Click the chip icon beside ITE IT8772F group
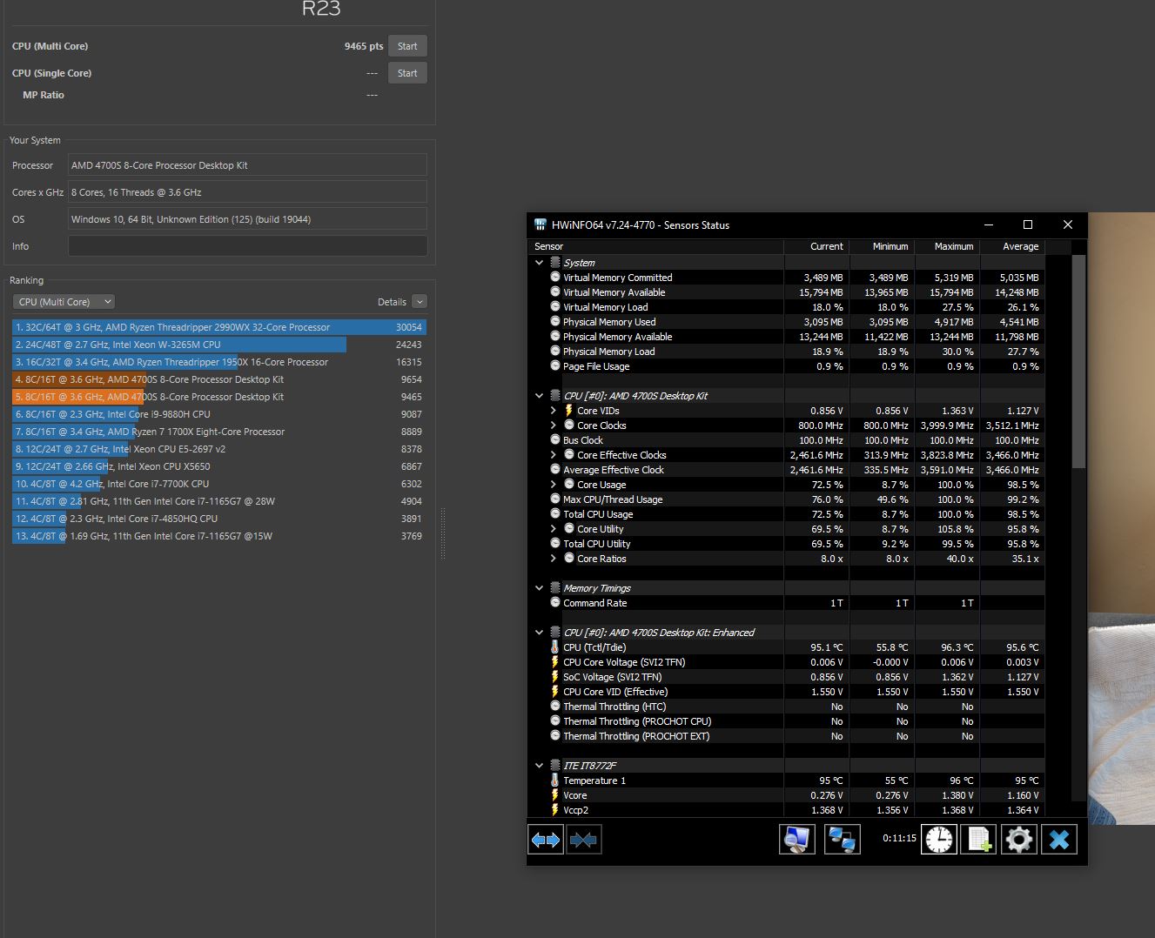 pos(555,766)
